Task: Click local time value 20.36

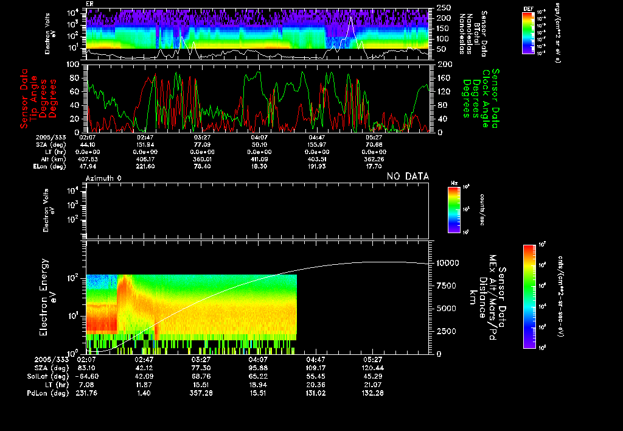Action: (x=316, y=385)
